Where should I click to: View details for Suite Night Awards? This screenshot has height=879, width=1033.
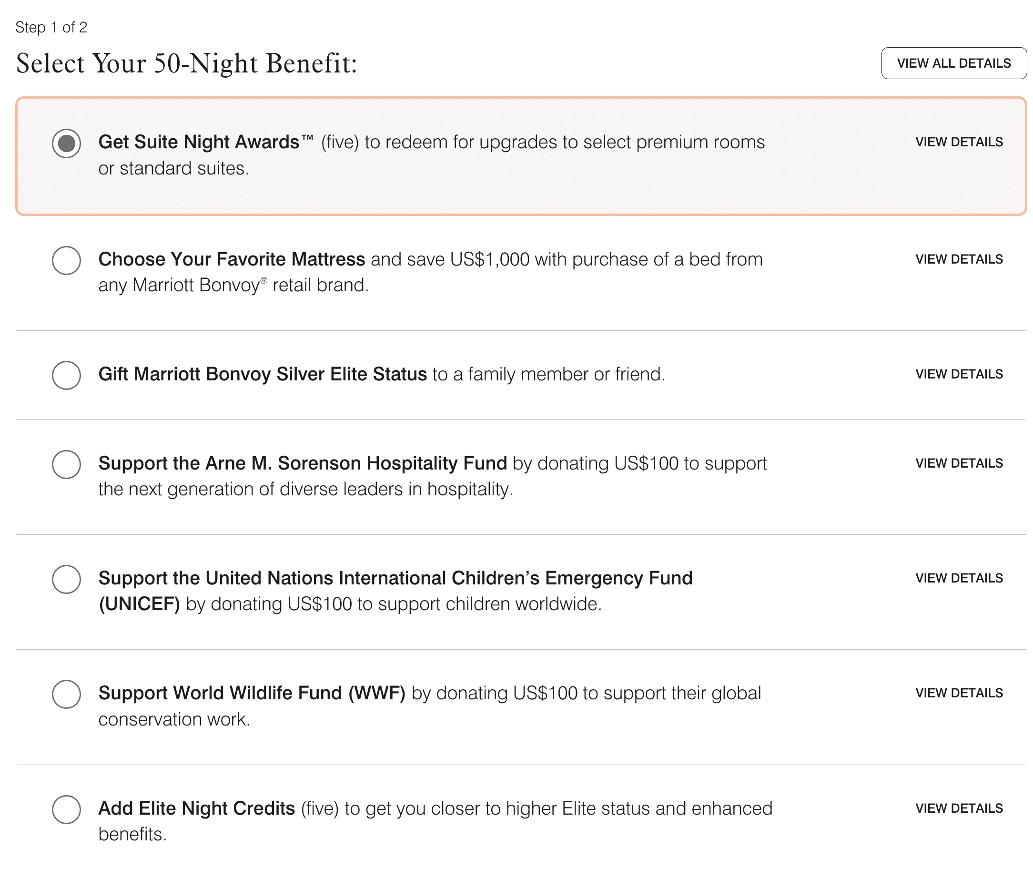pos(959,142)
